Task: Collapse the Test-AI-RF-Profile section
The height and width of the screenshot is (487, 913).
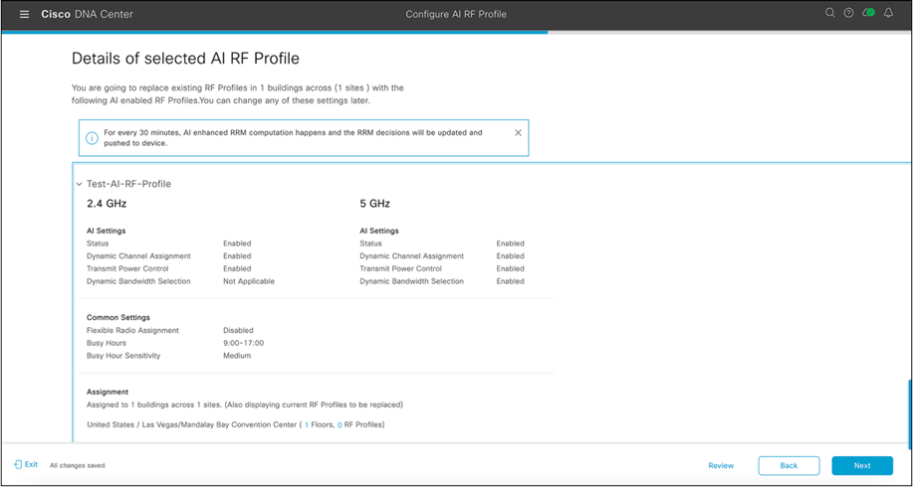Action: pos(79,184)
